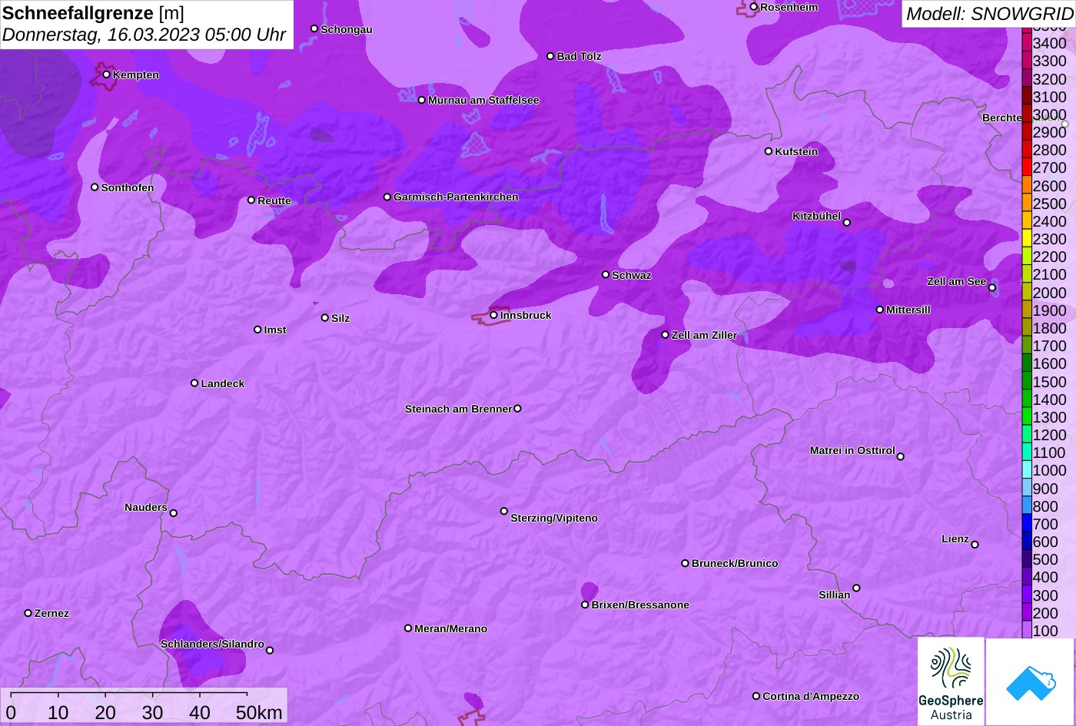
Task: Click the Matrei in Osttirol marker dot
Action: coord(901,456)
